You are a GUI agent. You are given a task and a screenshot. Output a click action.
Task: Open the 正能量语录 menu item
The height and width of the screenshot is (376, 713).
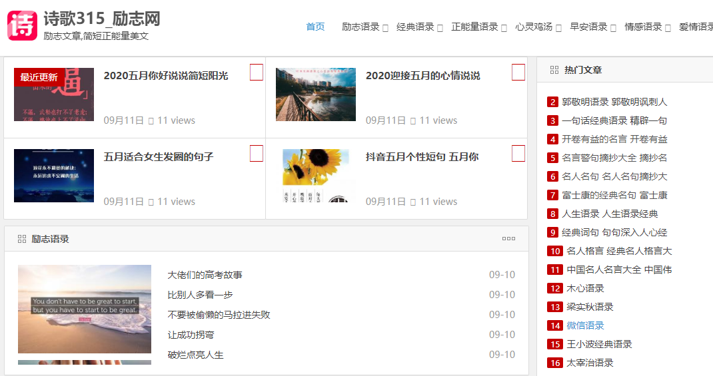coord(474,27)
